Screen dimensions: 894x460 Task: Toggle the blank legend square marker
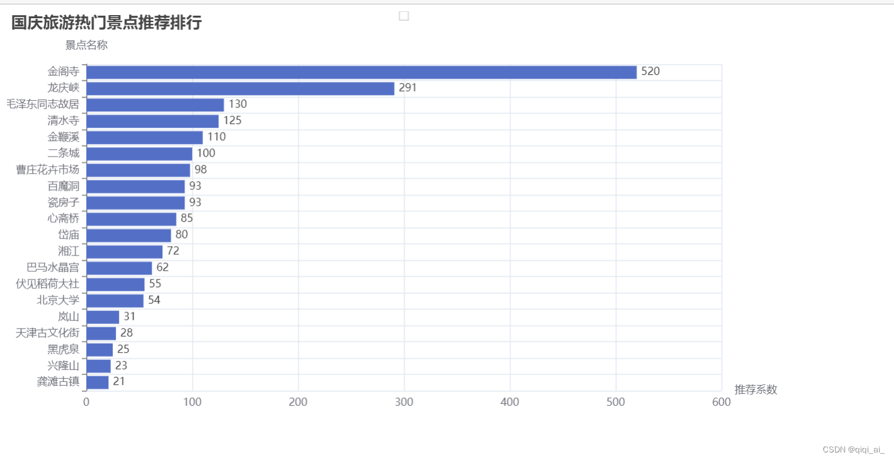coord(404,16)
